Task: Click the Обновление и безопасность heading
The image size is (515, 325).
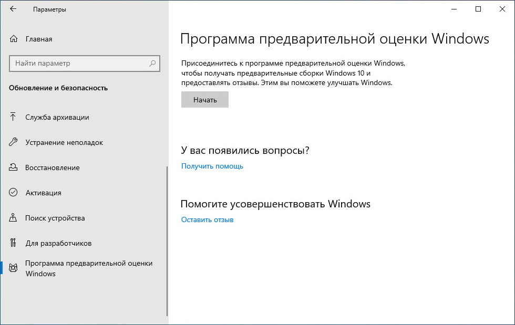Action: coord(58,88)
